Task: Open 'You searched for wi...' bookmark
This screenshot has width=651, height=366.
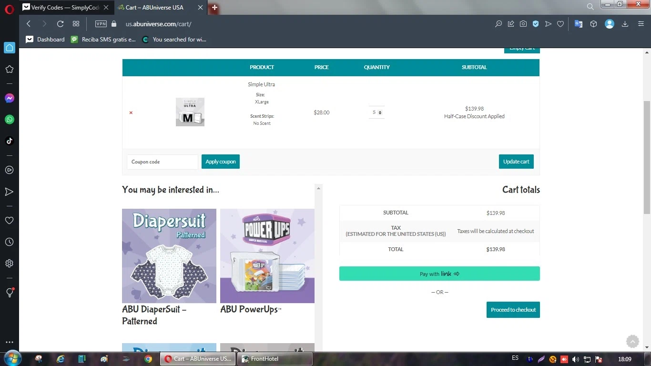Action: tap(174, 40)
